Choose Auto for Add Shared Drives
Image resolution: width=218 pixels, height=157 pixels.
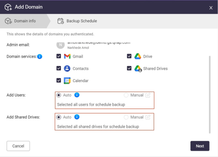[x=59, y=117]
